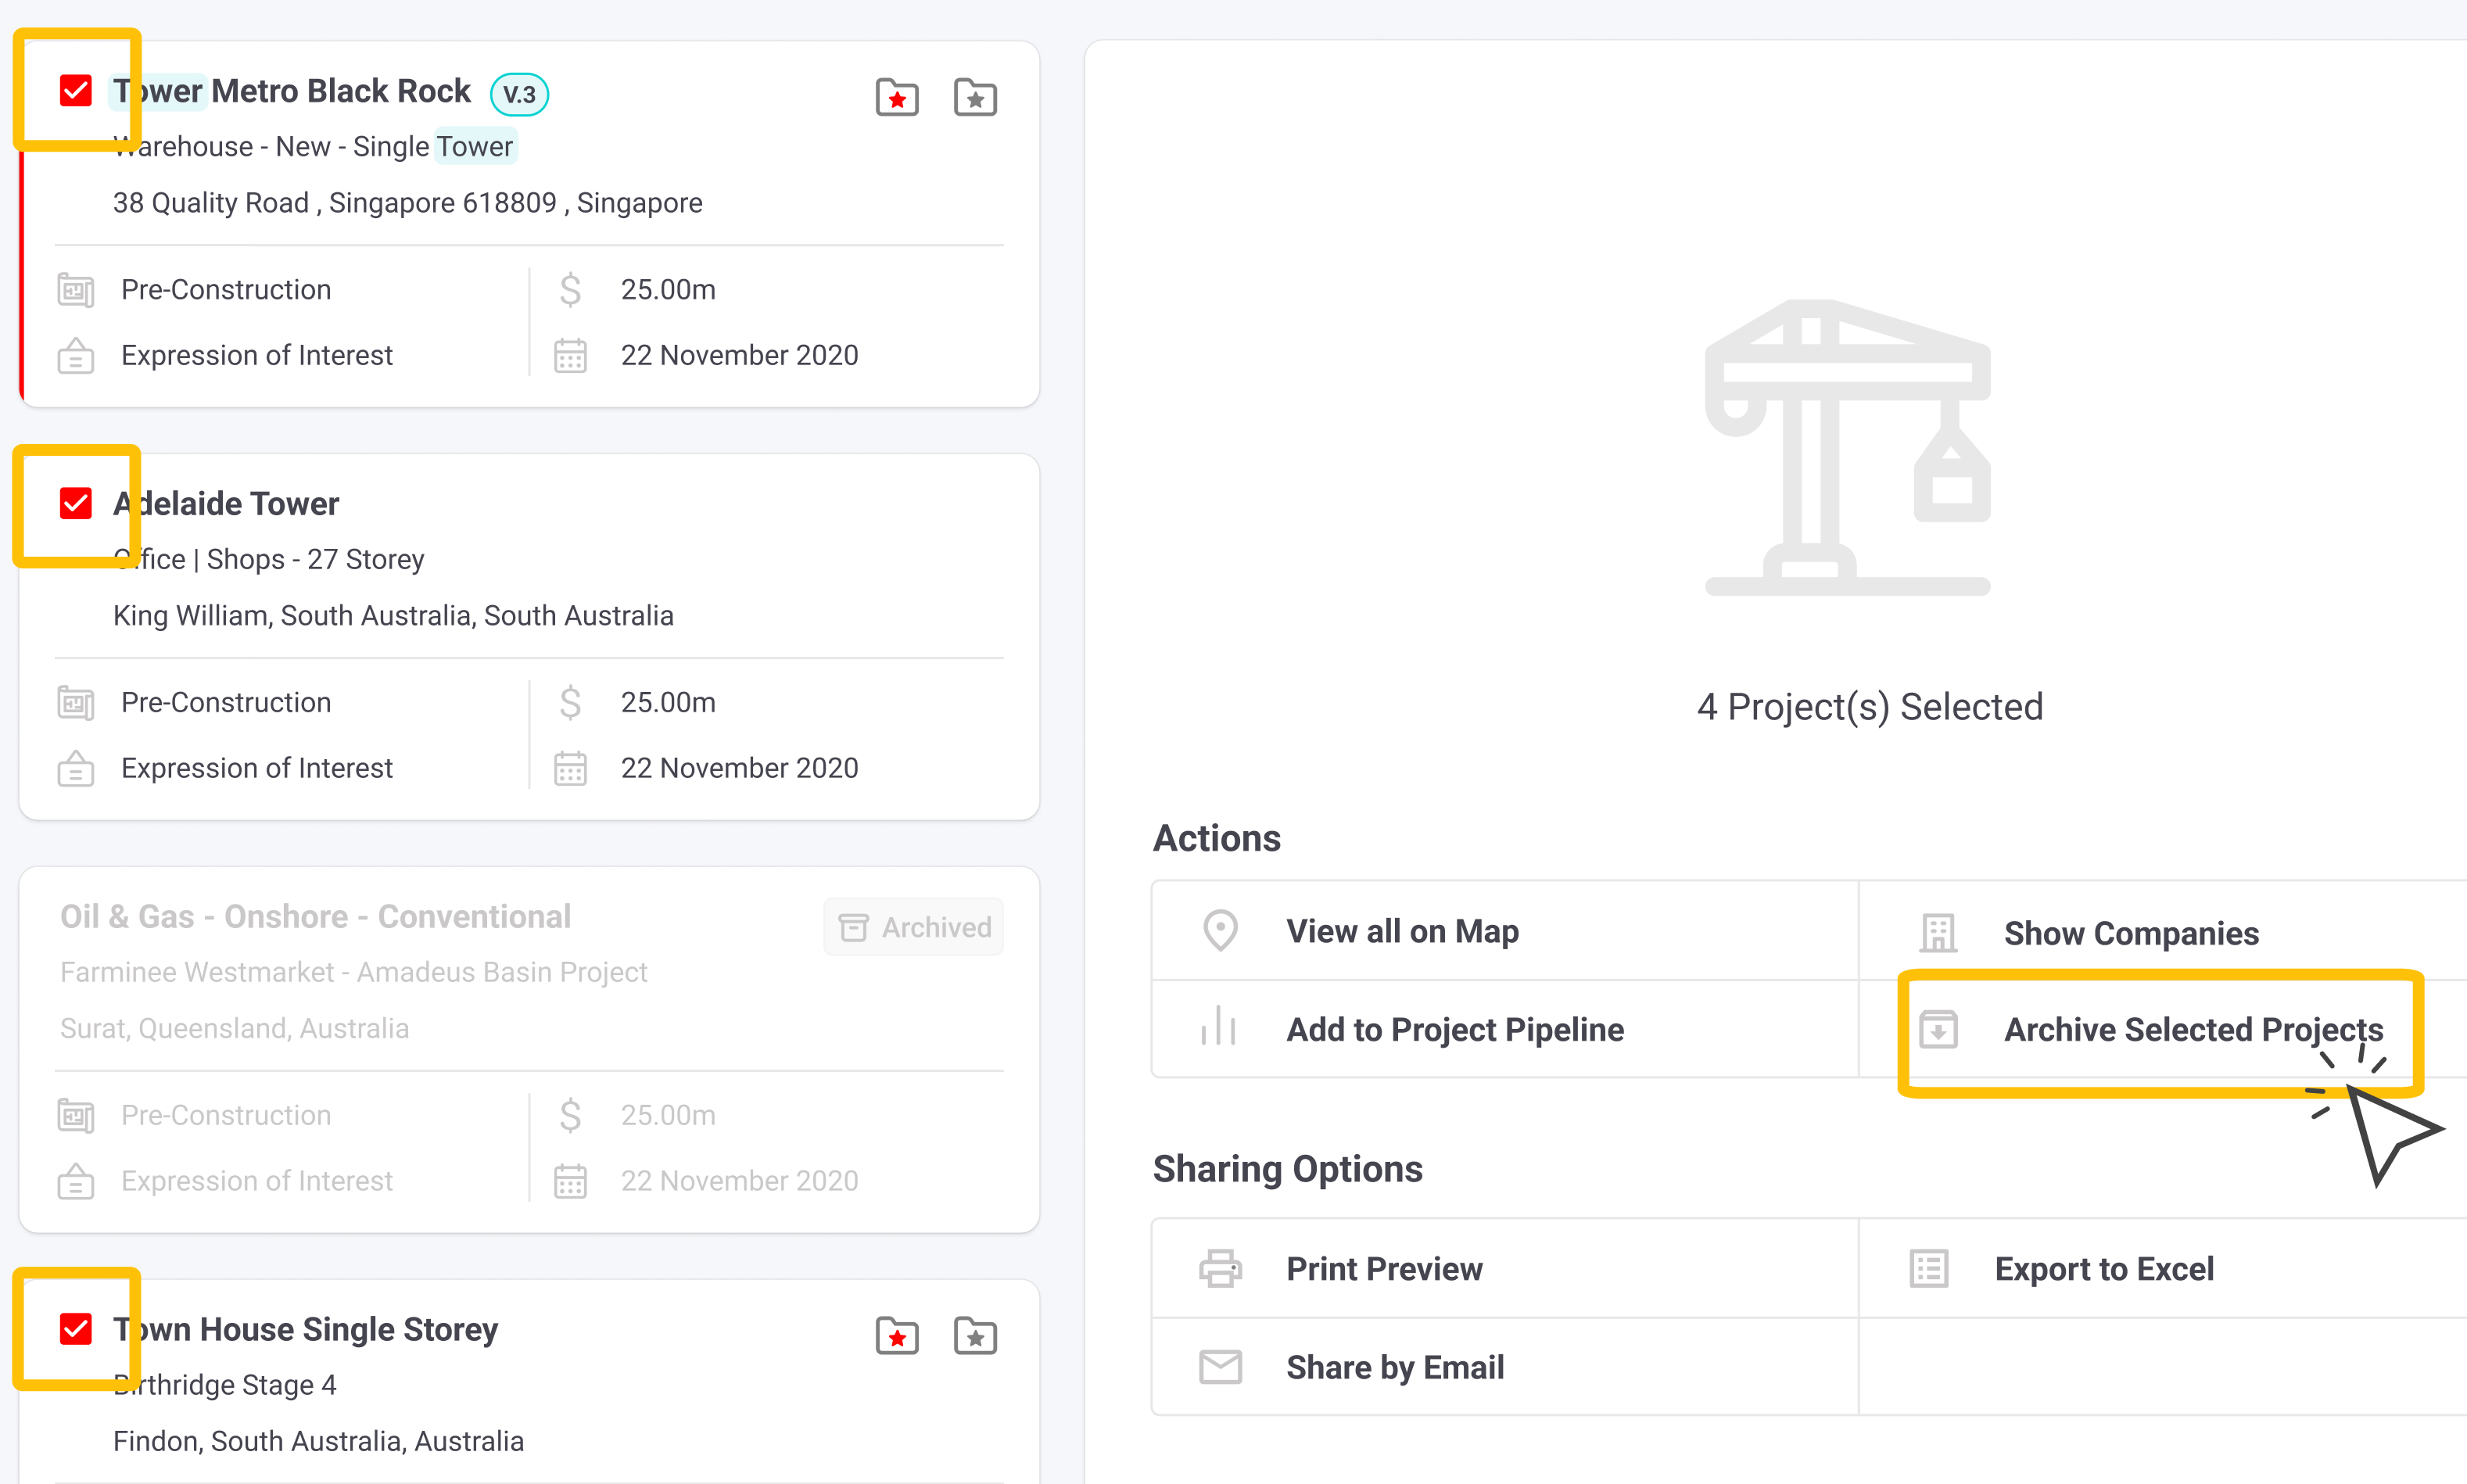
Task: Click the map pin icon for View all on Map
Action: (x=1220, y=930)
